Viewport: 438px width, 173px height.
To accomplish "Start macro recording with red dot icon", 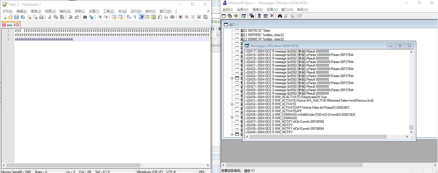I will tap(181, 17).
